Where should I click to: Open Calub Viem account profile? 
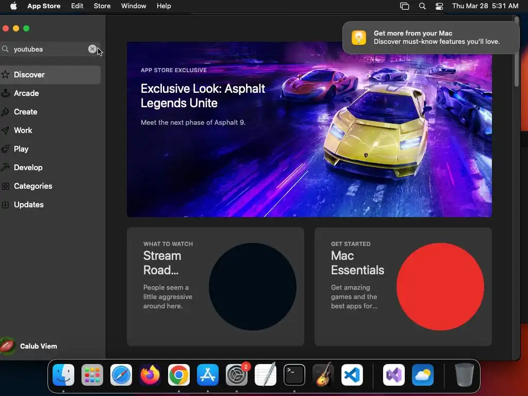click(29, 346)
